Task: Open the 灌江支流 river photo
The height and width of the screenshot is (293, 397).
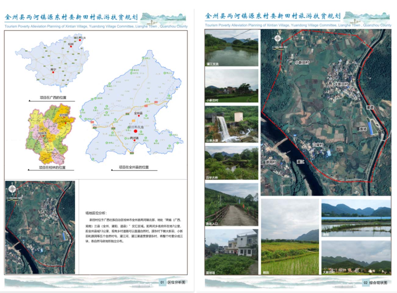Action: (231, 48)
